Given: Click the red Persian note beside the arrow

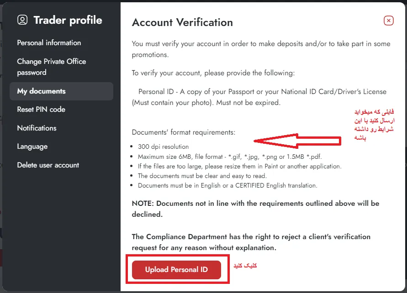Looking at the screenshot, I should click(374, 125).
